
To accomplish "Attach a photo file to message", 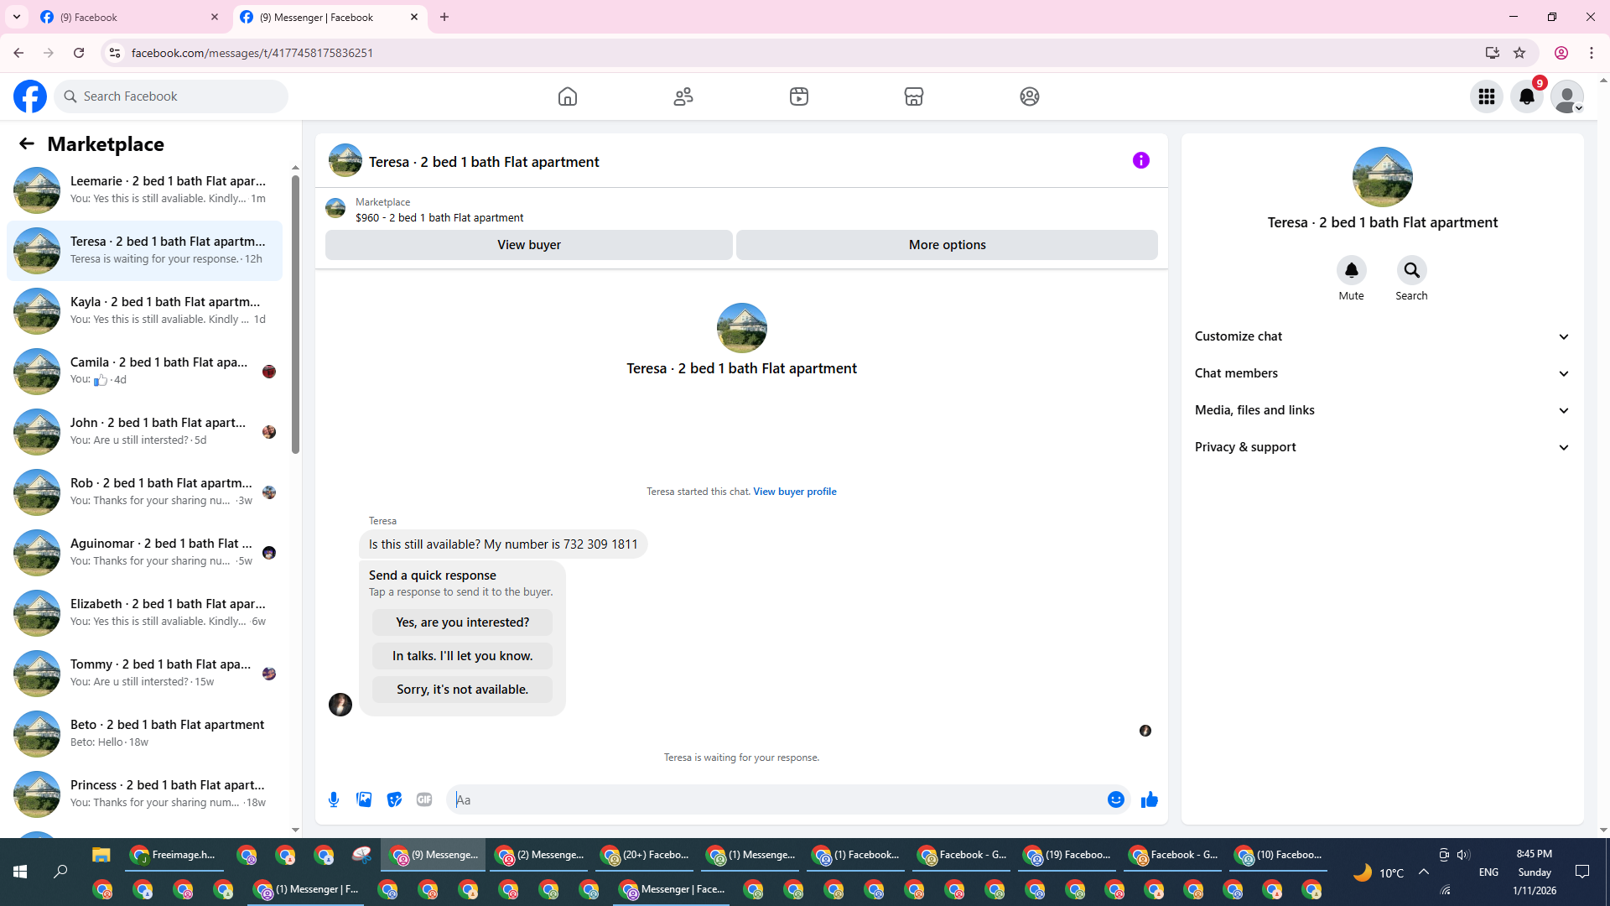I will pyautogui.click(x=364, y=799).
